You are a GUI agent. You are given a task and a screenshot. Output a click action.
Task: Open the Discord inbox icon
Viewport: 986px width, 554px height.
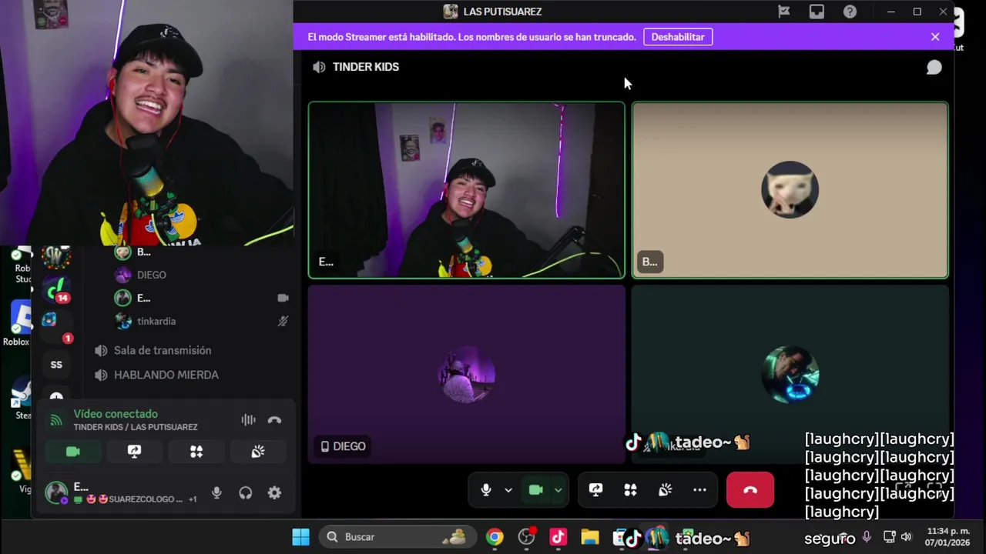[817, 12]
